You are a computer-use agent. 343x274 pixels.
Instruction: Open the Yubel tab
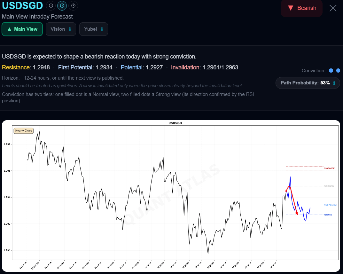(93, 29)
